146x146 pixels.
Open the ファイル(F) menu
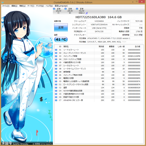(x=6, y=6)
